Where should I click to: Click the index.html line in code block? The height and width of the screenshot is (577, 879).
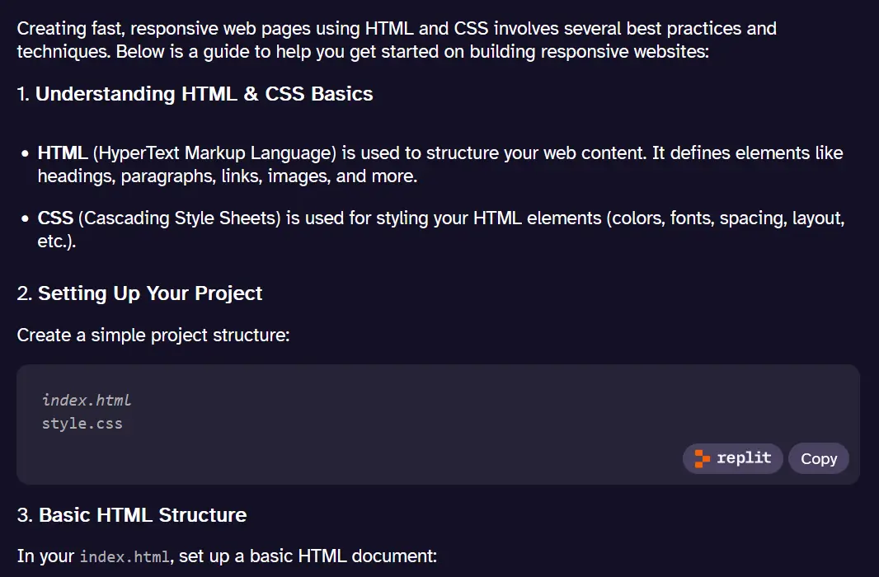tap(87, 400)
